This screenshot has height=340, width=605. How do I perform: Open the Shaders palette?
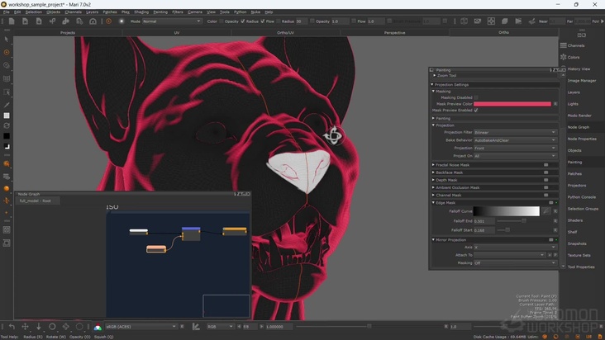click(x=575, y=220)
